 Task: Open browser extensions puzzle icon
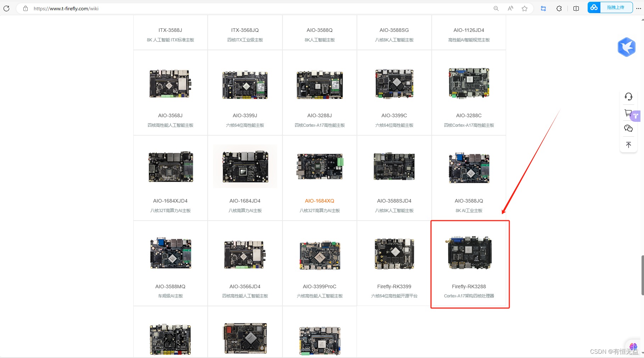click(x=559, y=8)
